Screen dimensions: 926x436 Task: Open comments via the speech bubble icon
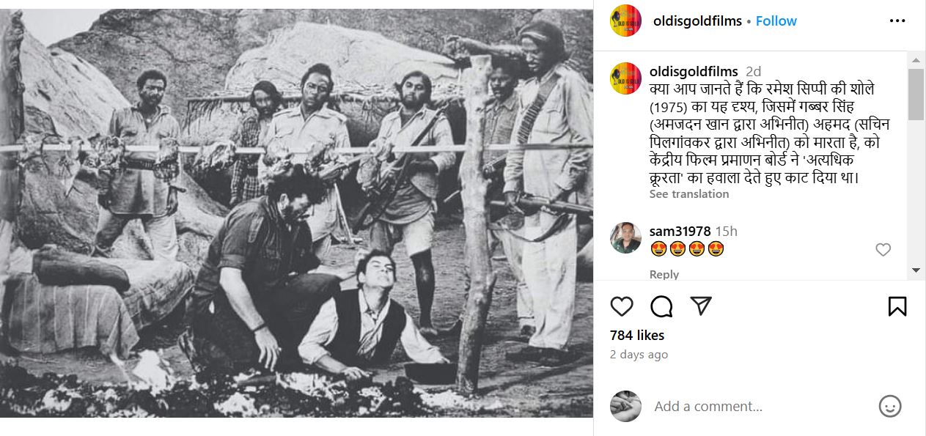pos(661,306)
